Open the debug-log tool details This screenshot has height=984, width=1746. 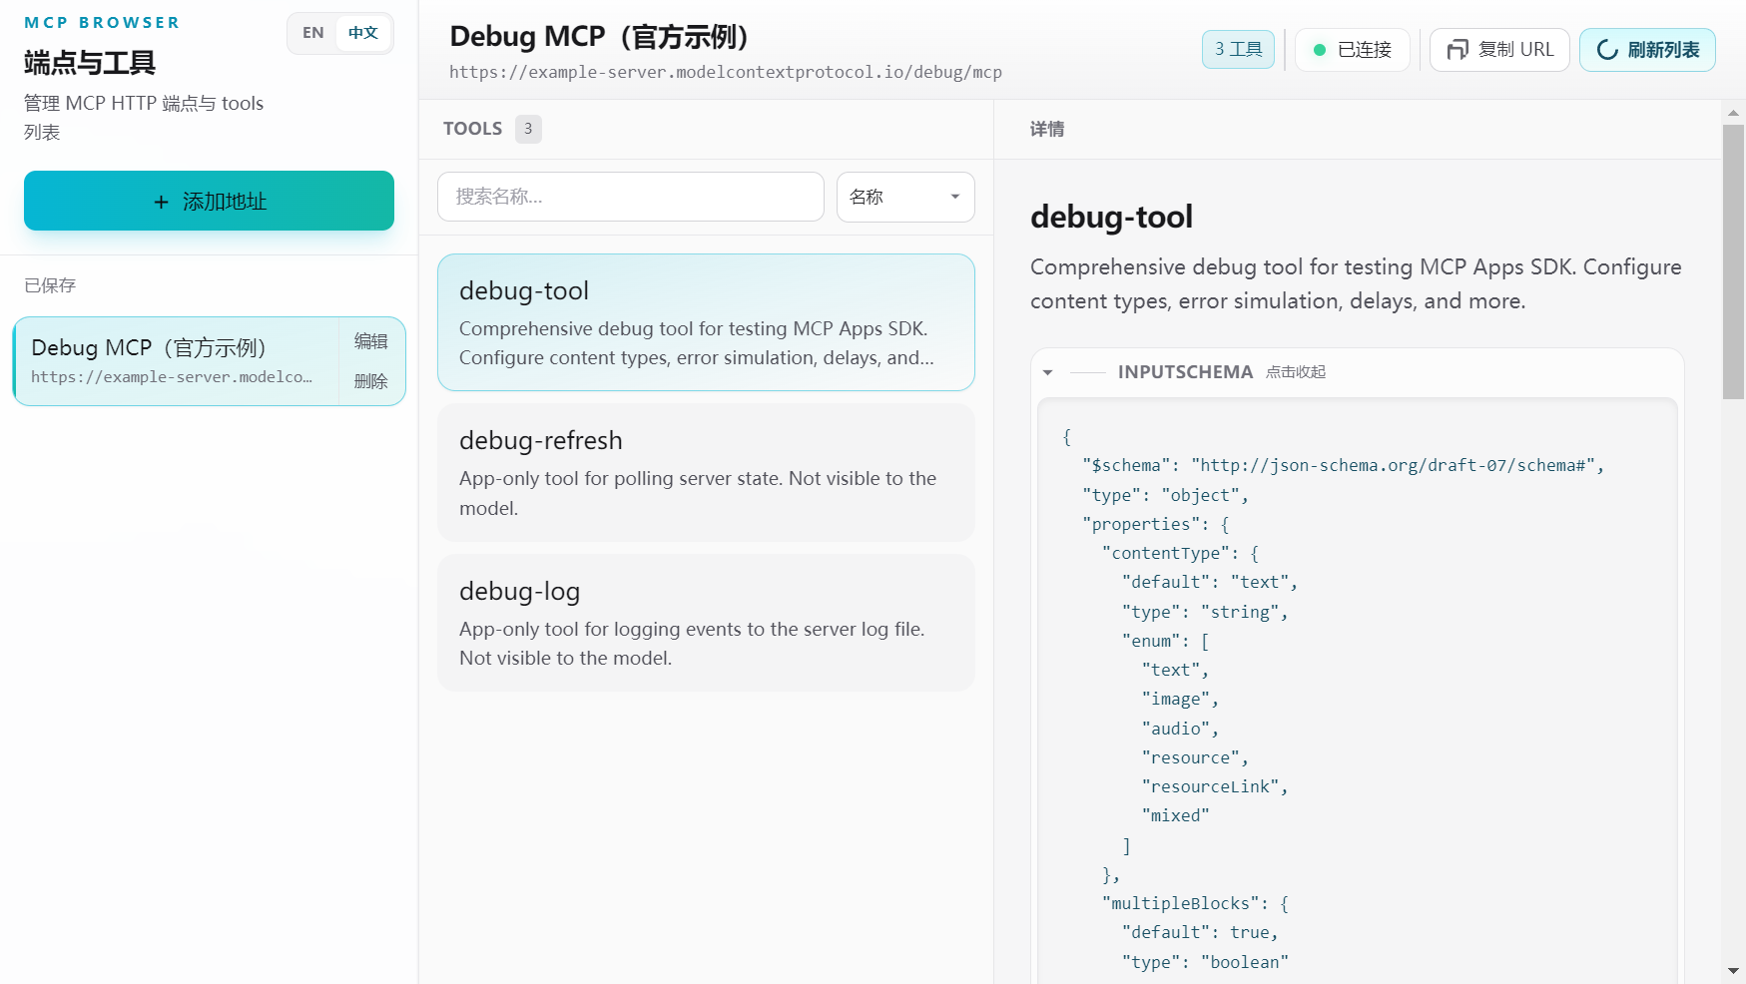[706, 623]
